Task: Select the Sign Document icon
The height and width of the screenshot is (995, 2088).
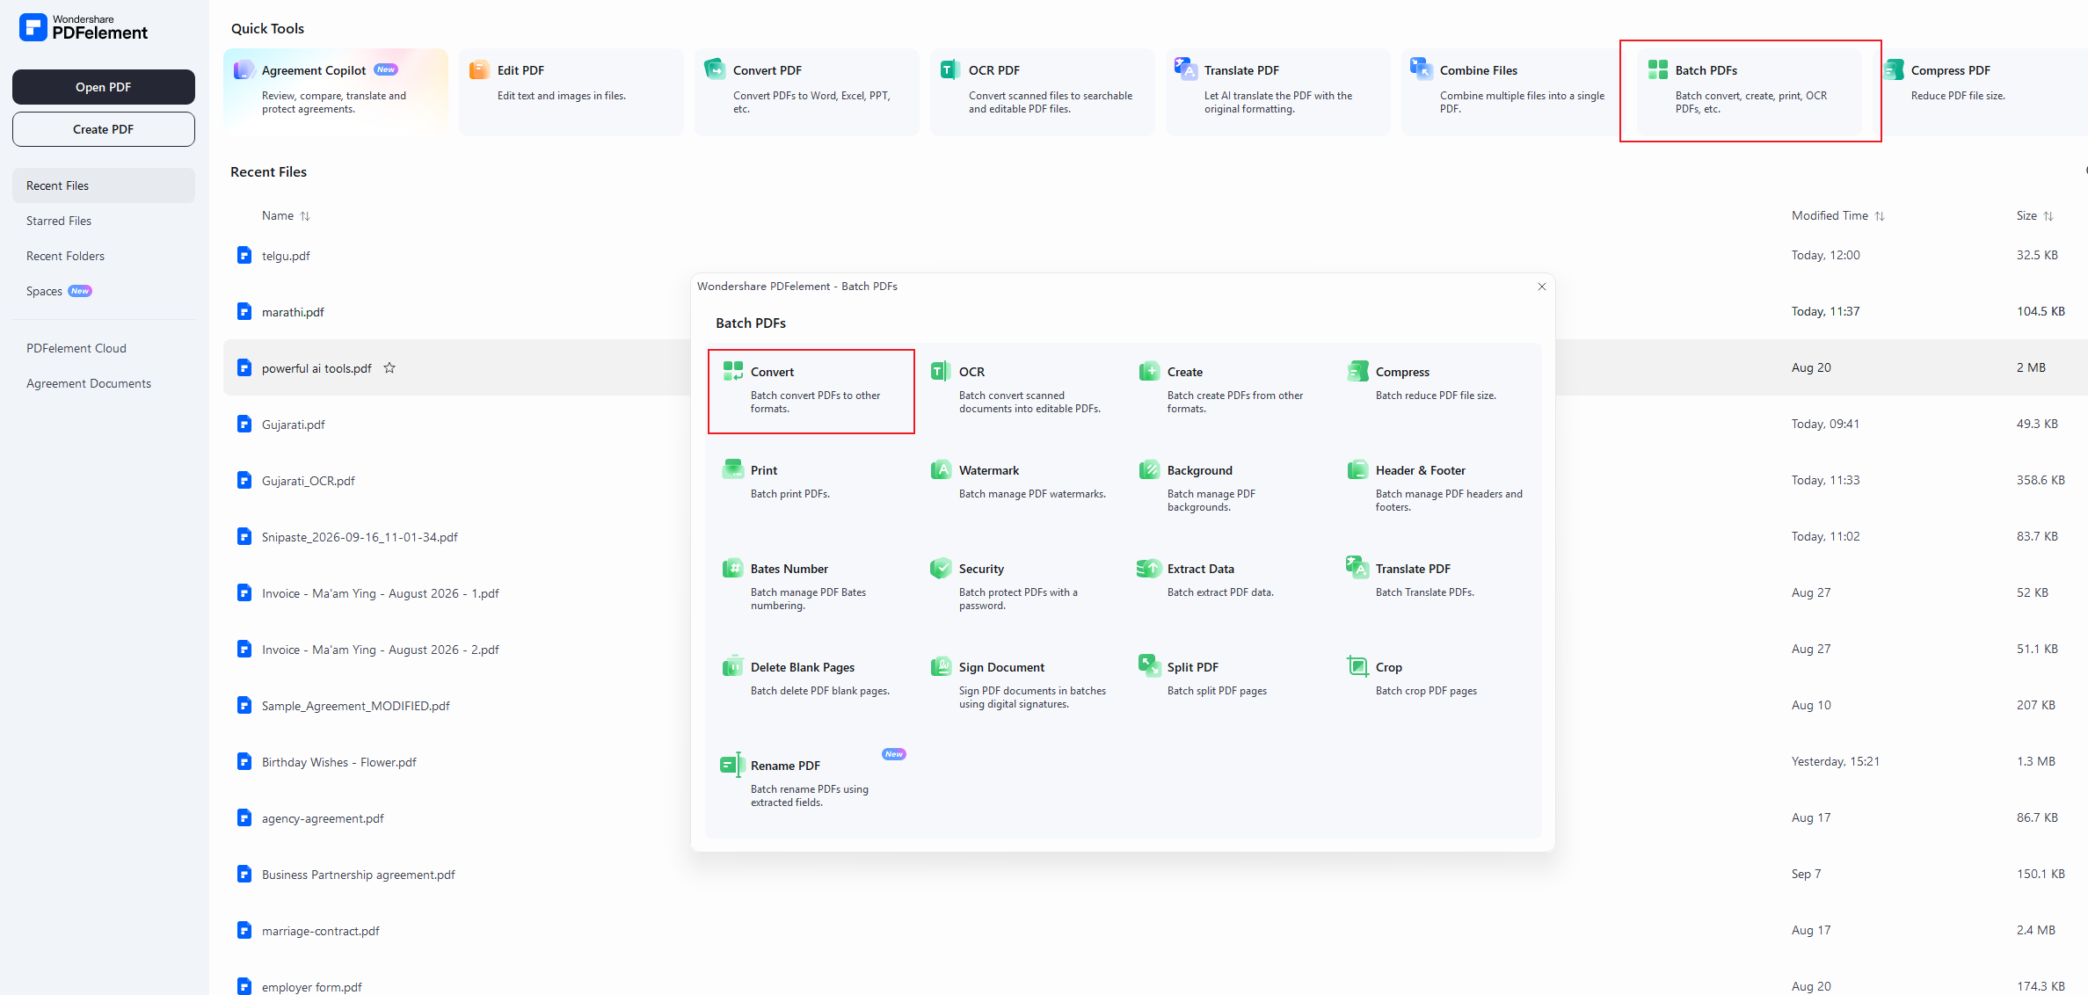Action: click(941, 666)
